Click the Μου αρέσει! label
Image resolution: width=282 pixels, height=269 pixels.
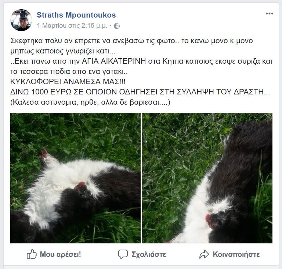61,254
